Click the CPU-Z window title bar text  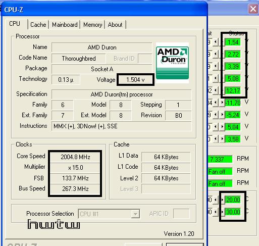click(14, 10)
